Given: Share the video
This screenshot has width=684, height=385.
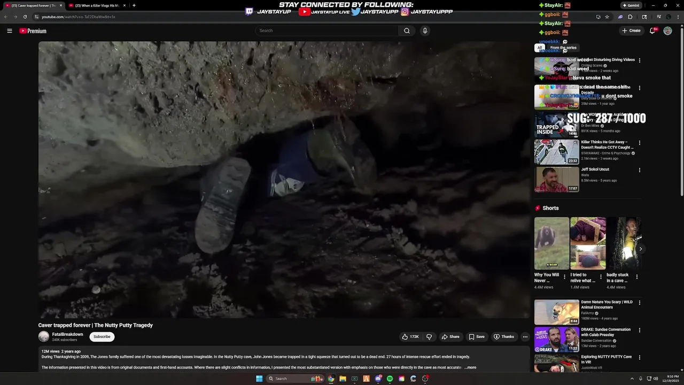Looking at the screenshot, I should click(450, 337).
